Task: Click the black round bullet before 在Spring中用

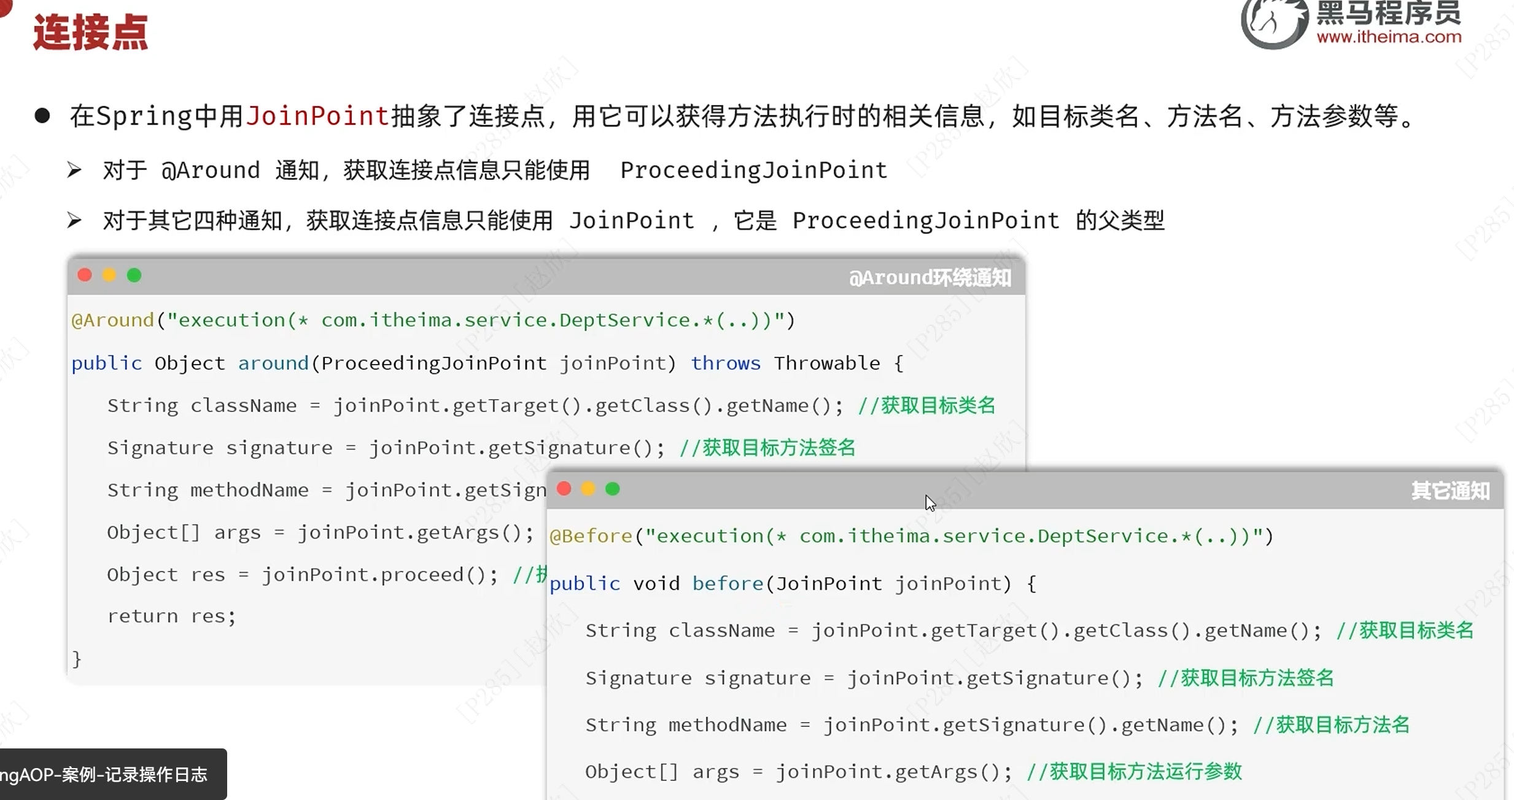Action: (x=42, y=115)
